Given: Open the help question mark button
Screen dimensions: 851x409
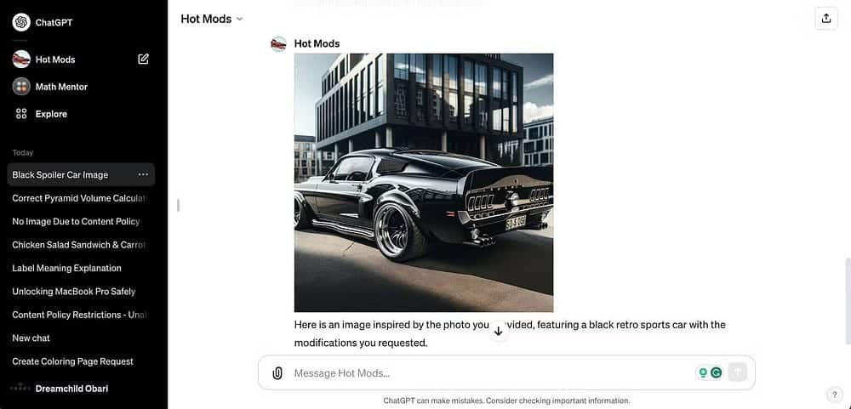Looking at the screenshot, I should click(x=834, y=395).
